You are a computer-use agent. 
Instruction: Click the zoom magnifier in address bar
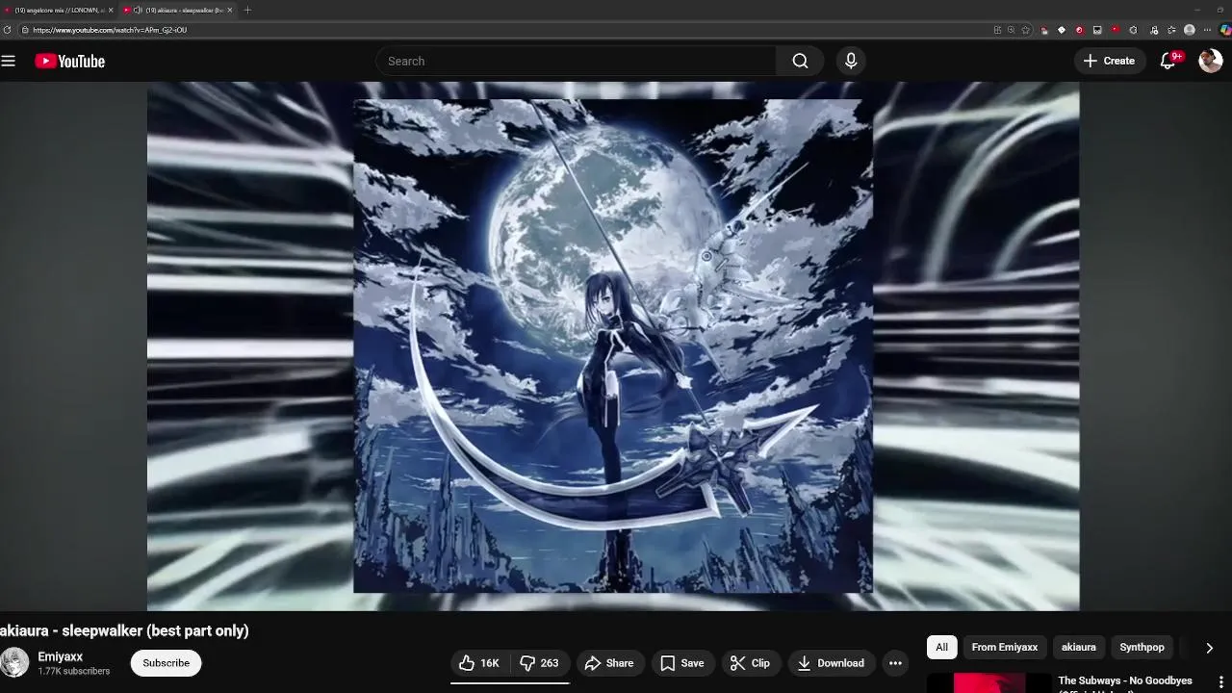point(1011,30)
